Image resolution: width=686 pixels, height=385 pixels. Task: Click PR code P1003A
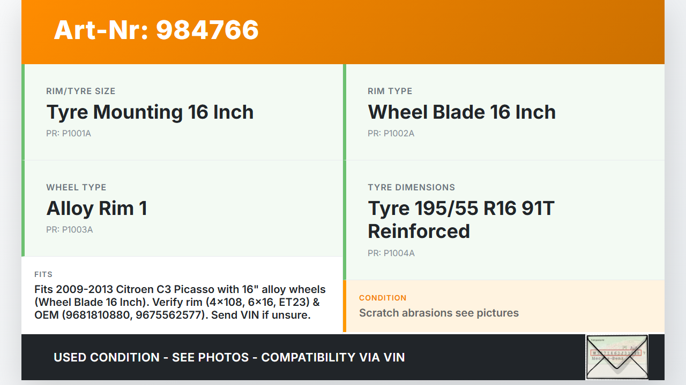pos(70,229)
